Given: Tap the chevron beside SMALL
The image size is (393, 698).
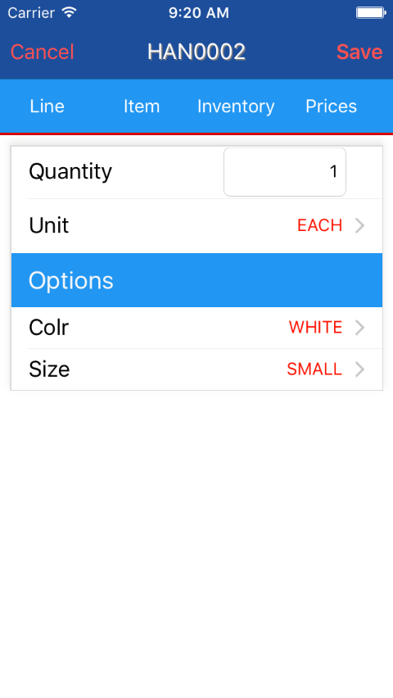Looking at the screenshot, I should tap(359, 369).
